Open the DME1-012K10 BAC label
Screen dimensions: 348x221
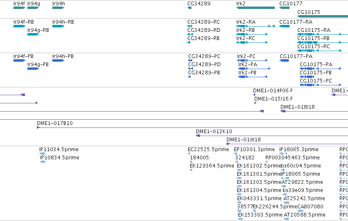click(x=214, y=132)
